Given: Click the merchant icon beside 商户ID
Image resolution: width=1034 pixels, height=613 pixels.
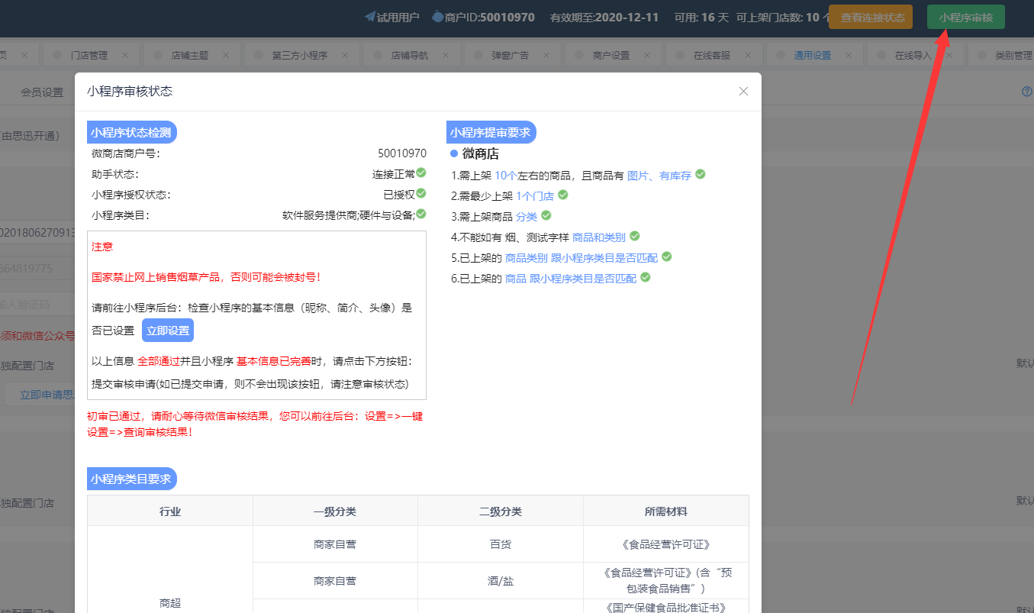Looking at the screenshot, I should tap(437, 17).
